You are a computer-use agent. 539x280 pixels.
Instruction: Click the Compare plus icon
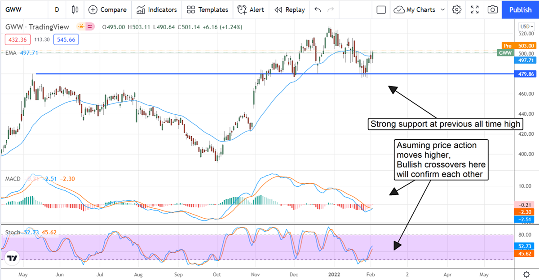click(x=93, y=9)
